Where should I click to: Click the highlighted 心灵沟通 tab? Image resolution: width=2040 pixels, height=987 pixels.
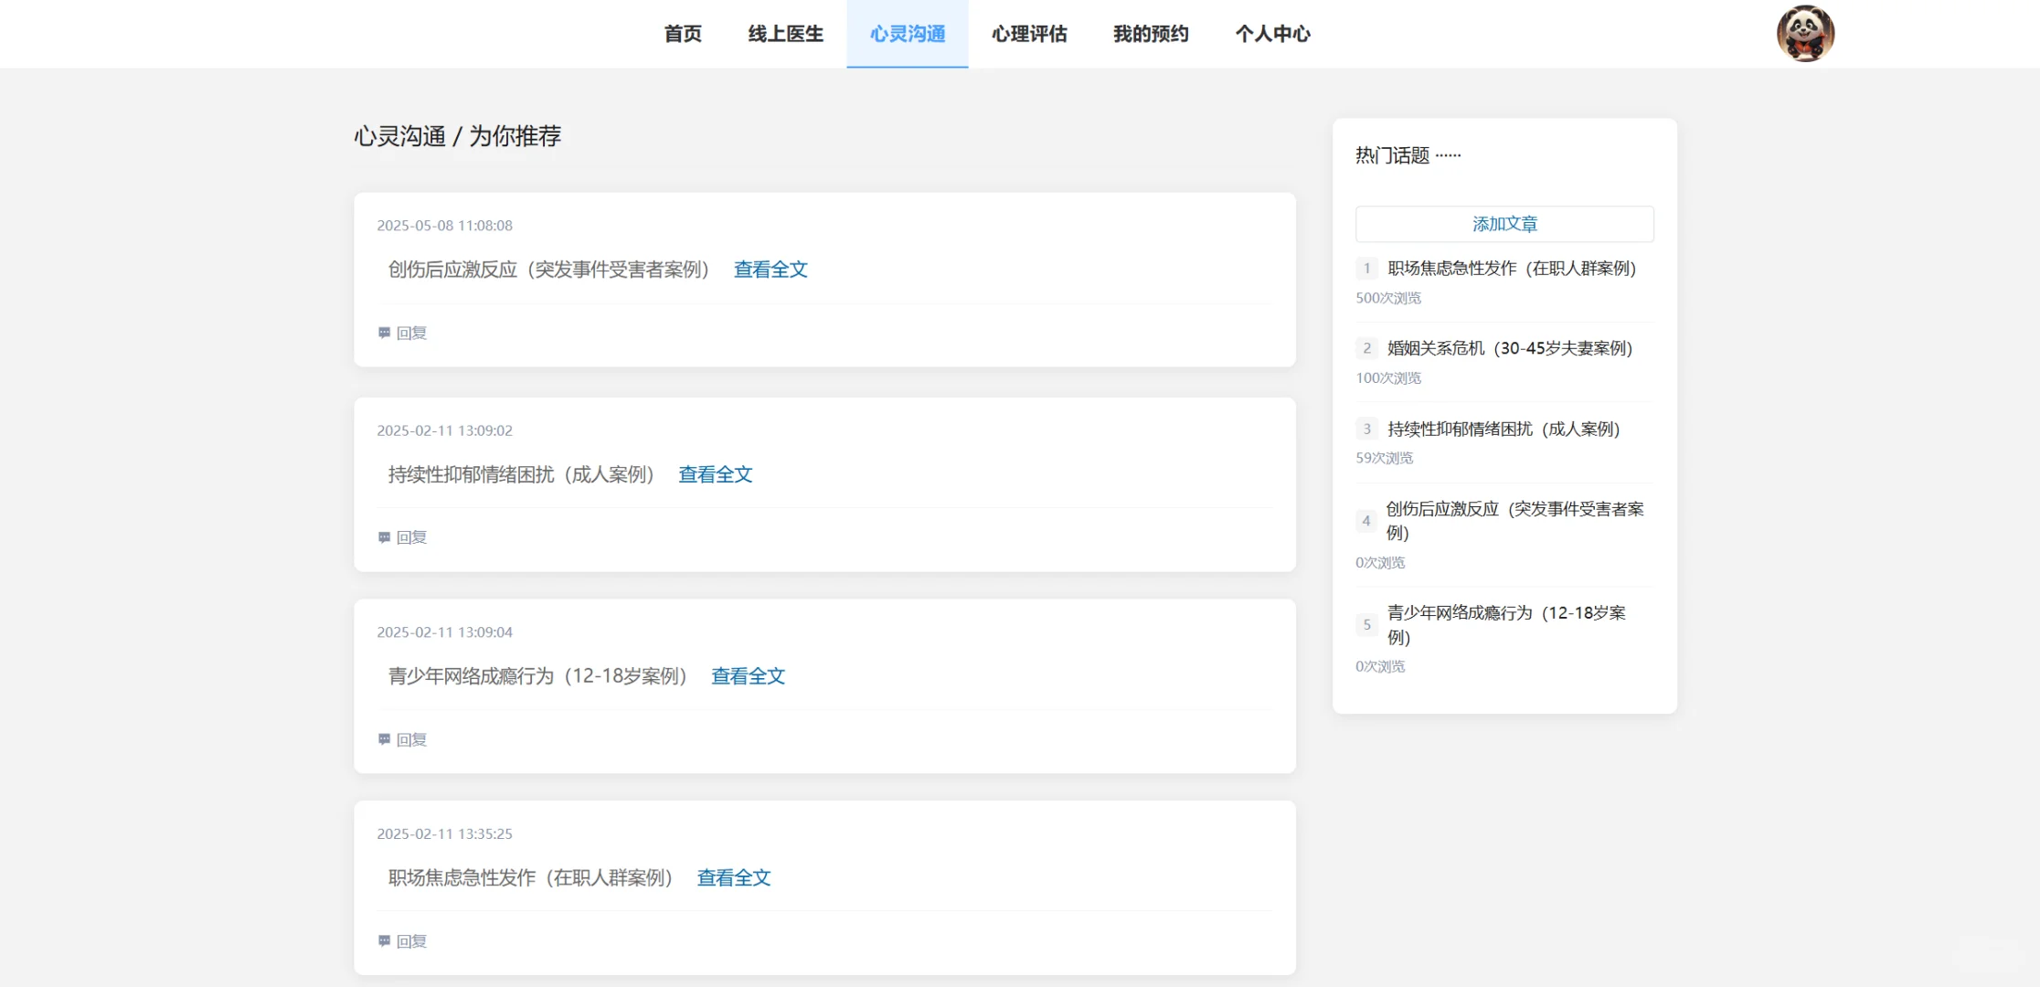(x=908, y=34)
